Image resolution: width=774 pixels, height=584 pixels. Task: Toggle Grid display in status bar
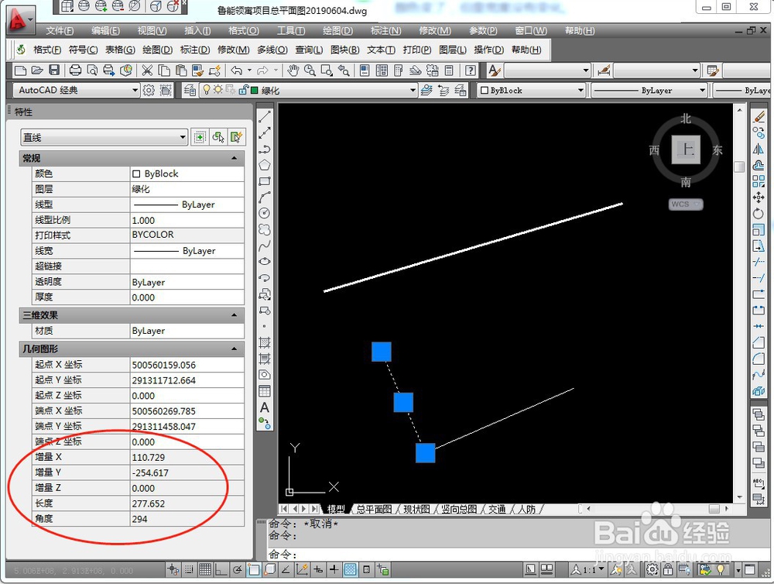[205, 570]
